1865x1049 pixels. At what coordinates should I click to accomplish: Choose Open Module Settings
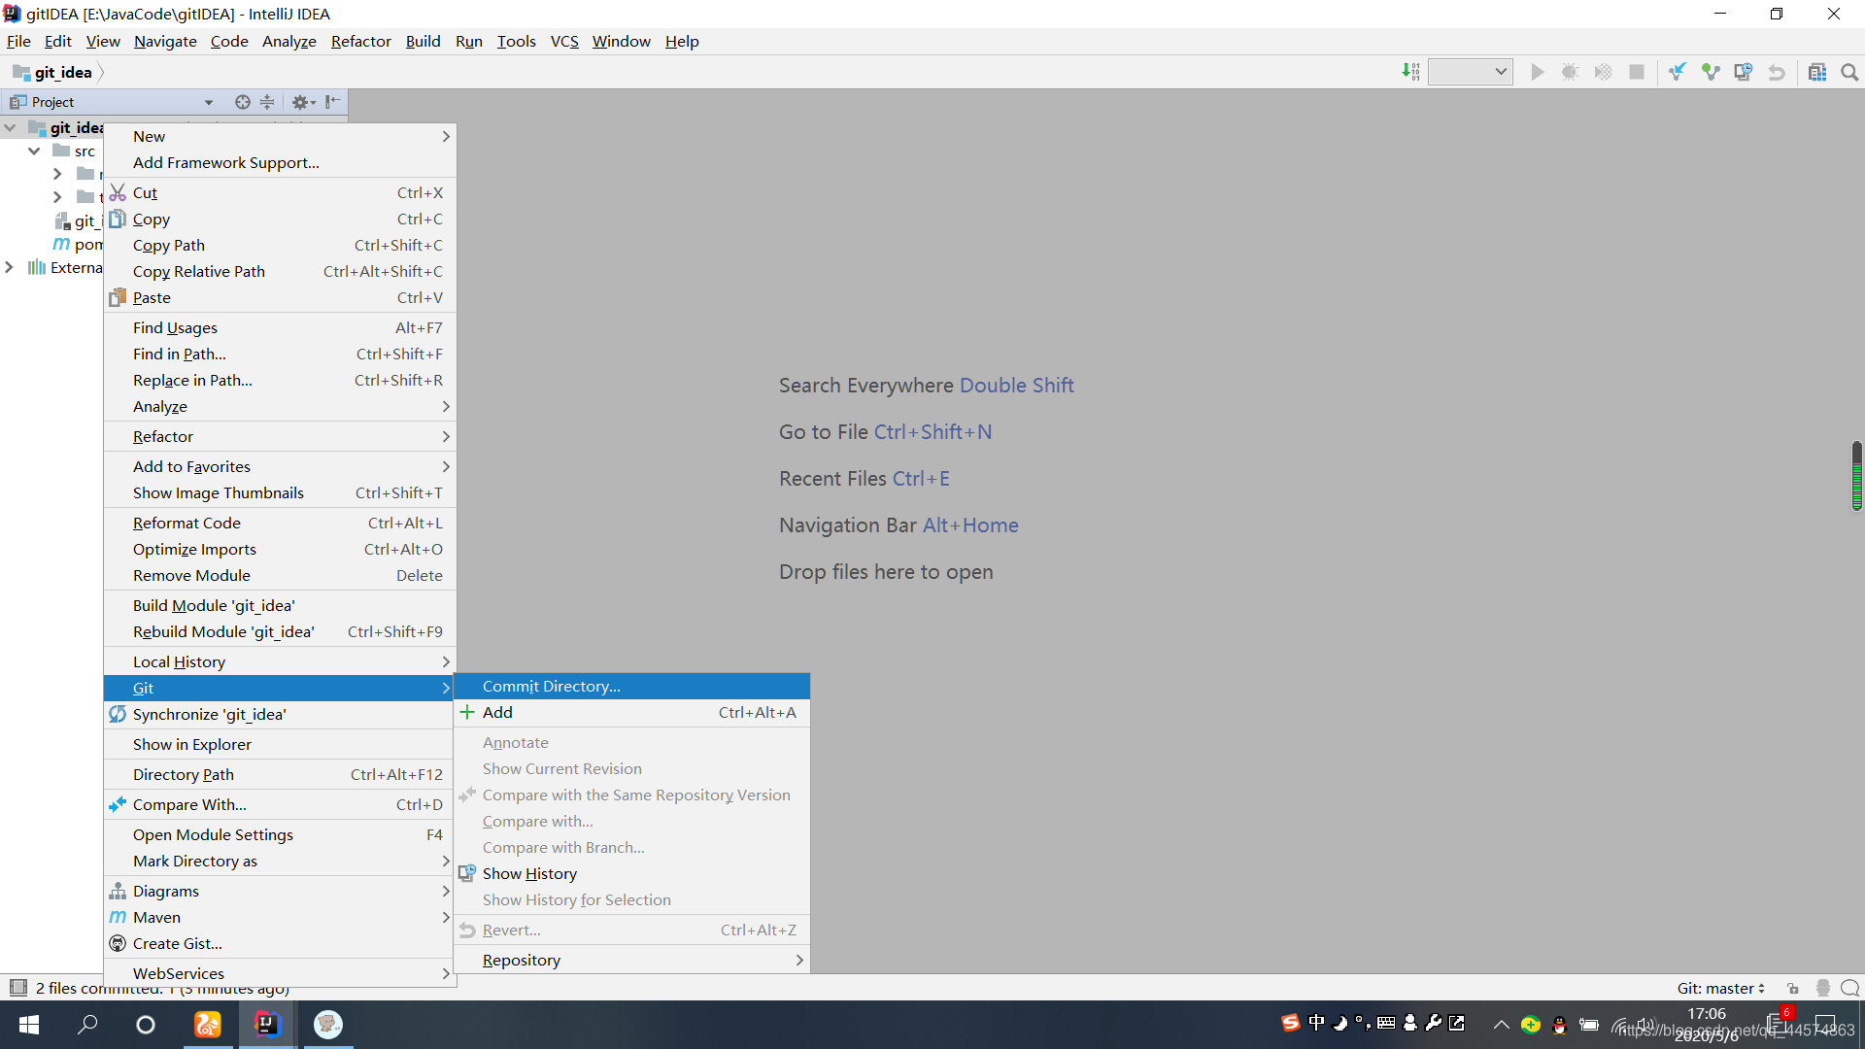(280, 834)
